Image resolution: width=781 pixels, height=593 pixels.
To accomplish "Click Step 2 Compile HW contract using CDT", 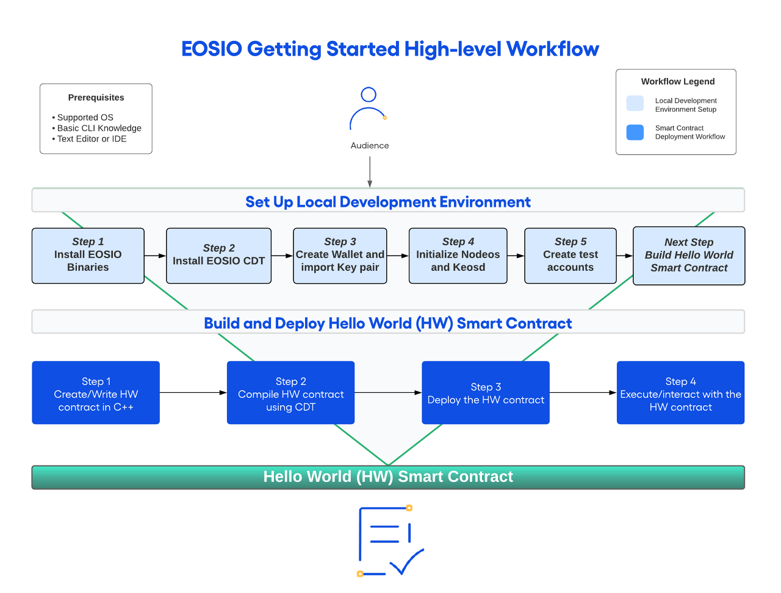I will tap(291, 393).
